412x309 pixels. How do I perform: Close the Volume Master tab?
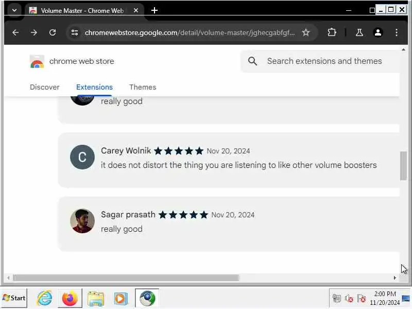(x=136, y=10)
